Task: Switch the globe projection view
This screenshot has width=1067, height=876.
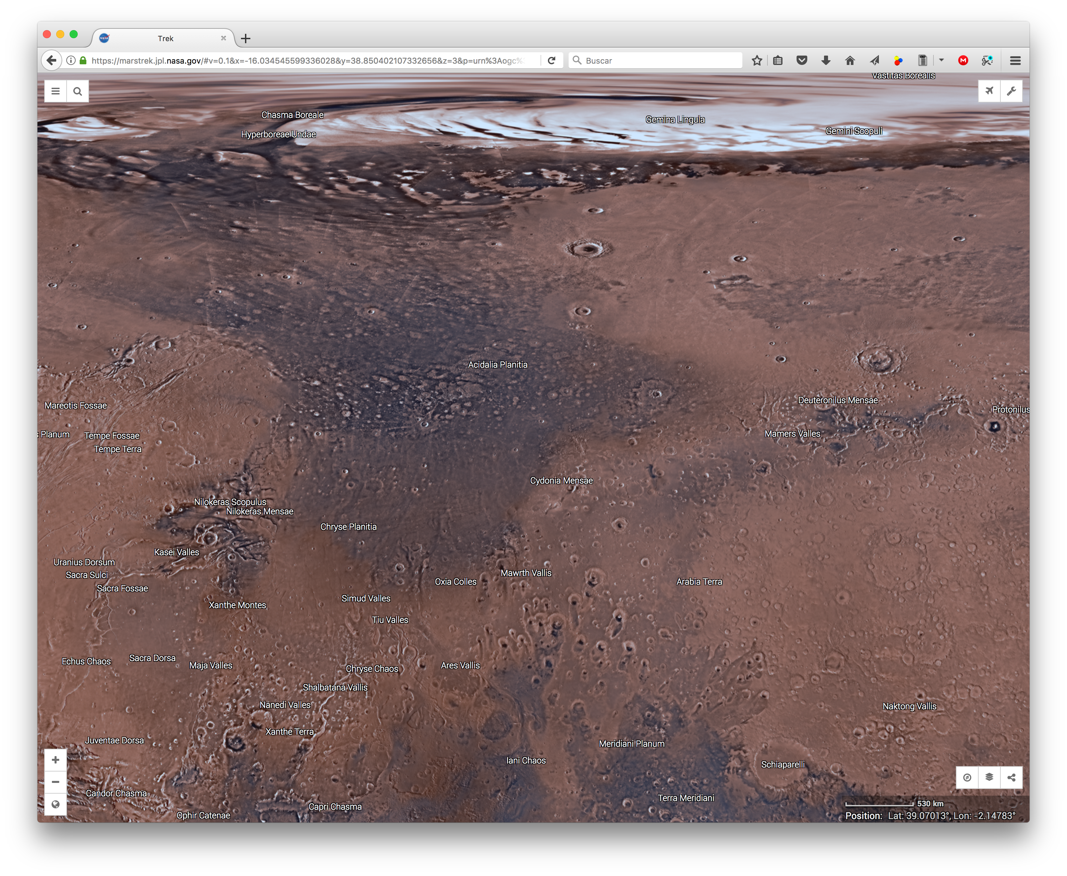Action: [56, 804]
